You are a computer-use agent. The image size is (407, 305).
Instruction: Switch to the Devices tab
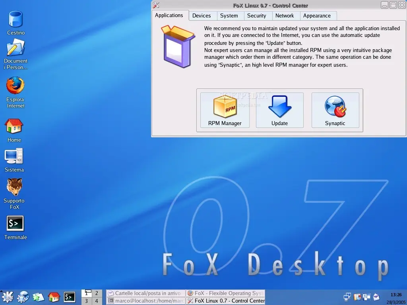tap(202, 16)
